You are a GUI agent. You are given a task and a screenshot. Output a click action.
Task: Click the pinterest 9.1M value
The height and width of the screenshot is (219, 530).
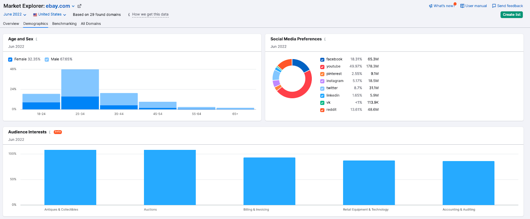point(375,74)
